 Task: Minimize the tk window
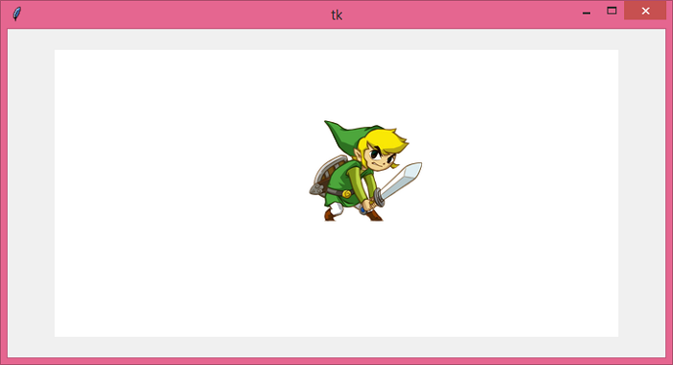(586, 12)
